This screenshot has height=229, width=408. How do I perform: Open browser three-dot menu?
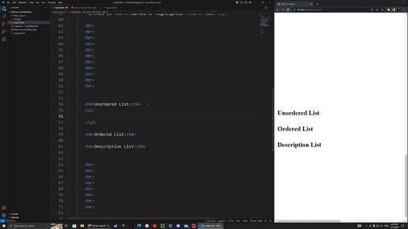[404, 10]
